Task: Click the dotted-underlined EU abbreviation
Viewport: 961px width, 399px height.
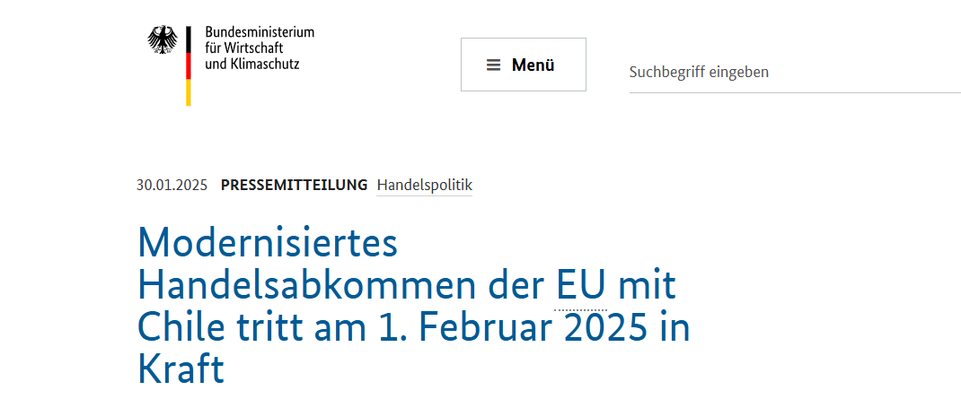Action: point(580,286)
